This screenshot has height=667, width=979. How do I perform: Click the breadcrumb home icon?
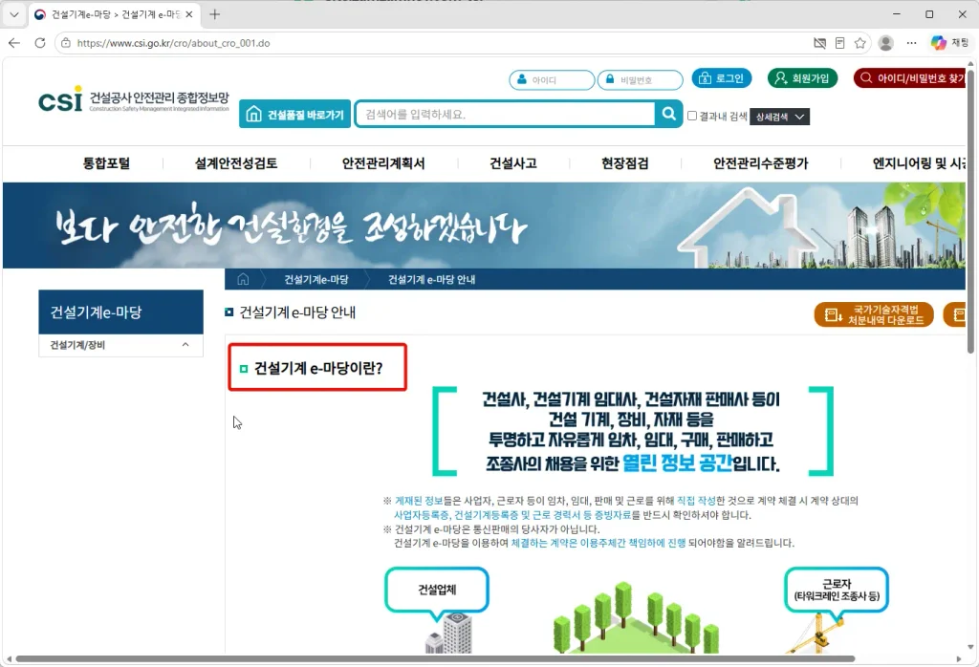243,280
